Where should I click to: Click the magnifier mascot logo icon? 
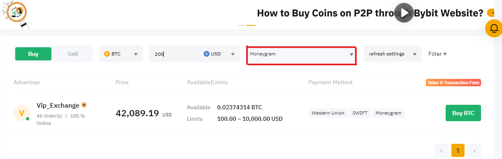click(x=16, y=14)
